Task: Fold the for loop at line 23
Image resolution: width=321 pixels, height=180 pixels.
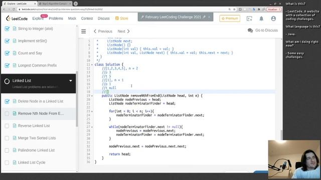Action: pyautogui.click(x=92, y=111)
